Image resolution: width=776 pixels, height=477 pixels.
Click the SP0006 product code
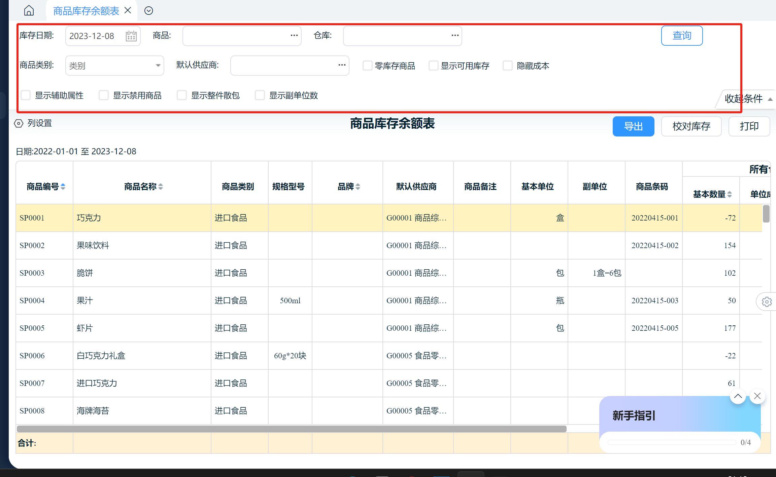click(32, 356)
